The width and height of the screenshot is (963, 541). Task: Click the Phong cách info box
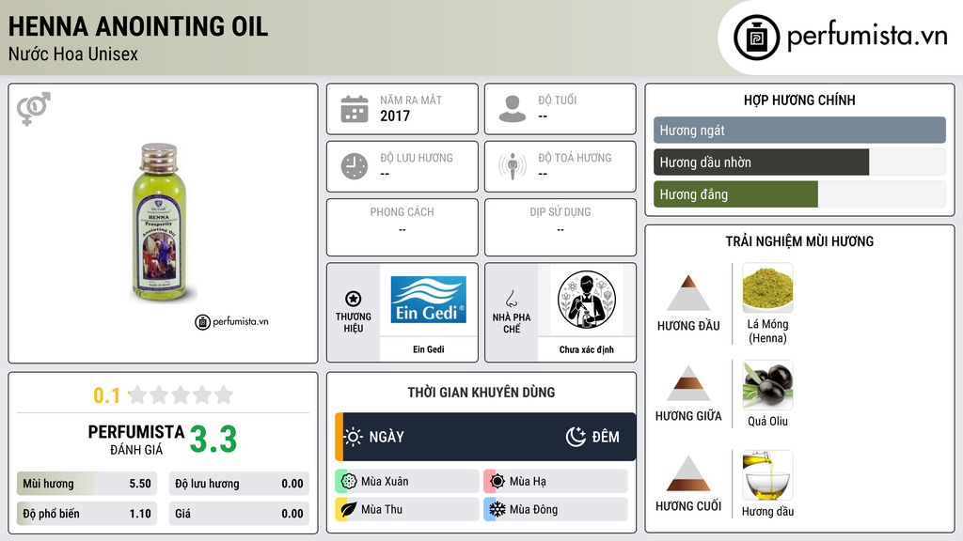coord(403,227)
